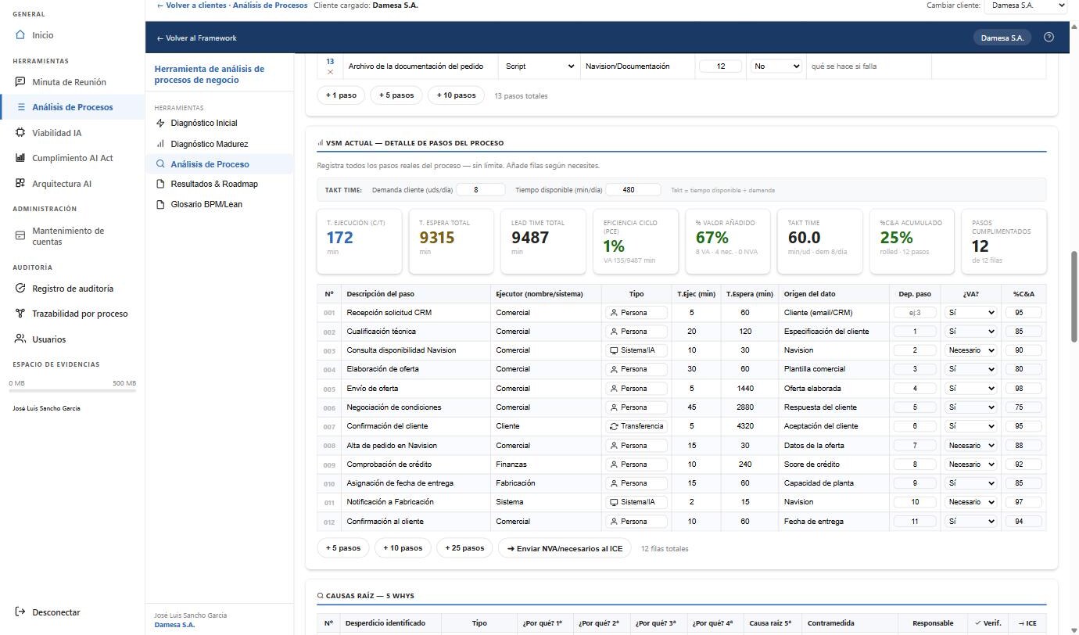Viewport: 1079px width, 635px height.
Task: Click the Mantenimiento de cuentas icon
Action: click(x=20, y=236)
